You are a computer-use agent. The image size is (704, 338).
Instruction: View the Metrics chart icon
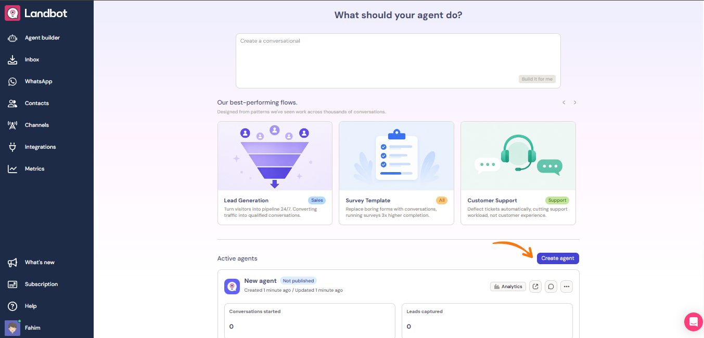pos(12,169)
